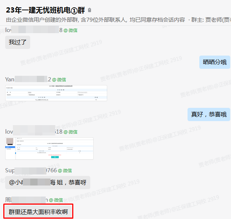Select the highlighted 群里还是大面积丰收啊 message
This screenshot has width=231, height=219.
[38, 212]
